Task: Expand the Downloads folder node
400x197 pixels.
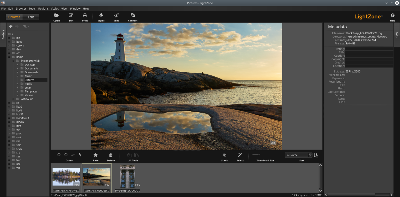Action: click(17, 72)
